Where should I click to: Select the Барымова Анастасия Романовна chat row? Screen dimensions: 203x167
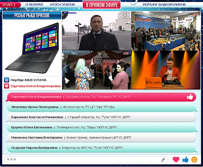click(x=101, y=117)
